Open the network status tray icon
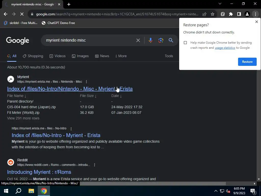Image resolution: width=261 pixels, height=196 pixels. [222, 191]
